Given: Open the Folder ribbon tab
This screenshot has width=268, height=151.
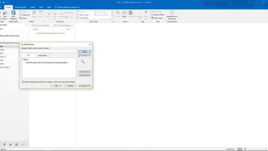Looking at the screenshot, I should pyautogui.click(x=33, y=7).
